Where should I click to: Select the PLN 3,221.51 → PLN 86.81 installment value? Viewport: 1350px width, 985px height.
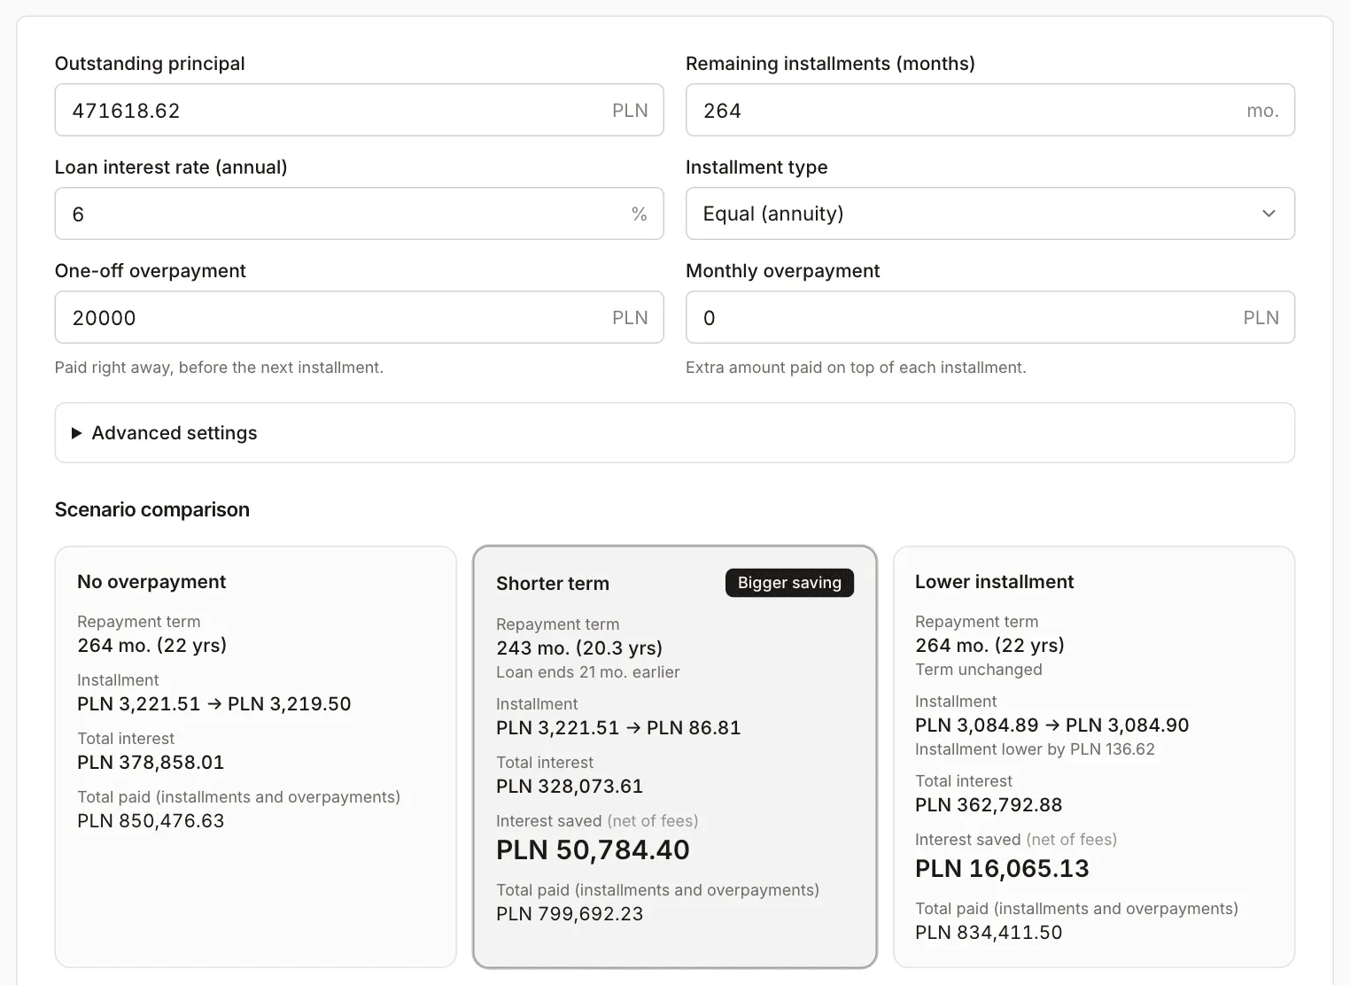(x=618, y=728)
